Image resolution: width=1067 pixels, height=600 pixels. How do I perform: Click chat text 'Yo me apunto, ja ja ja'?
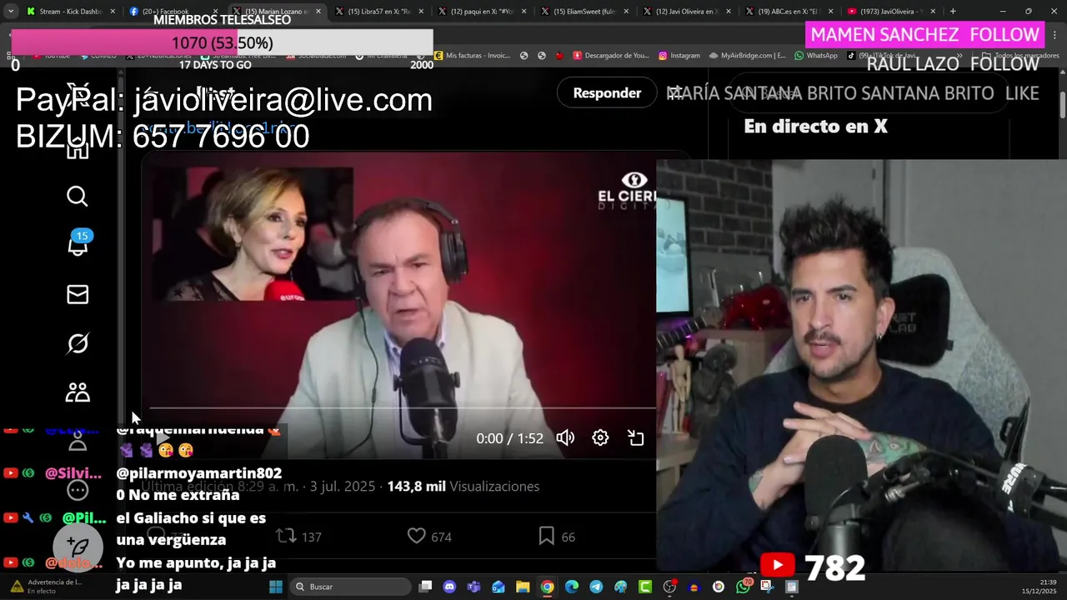click(x=196, y=562)
